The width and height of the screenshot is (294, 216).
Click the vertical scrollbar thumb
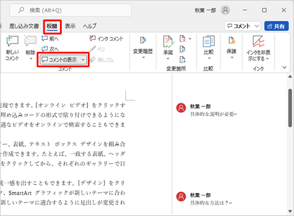(290, 108)
